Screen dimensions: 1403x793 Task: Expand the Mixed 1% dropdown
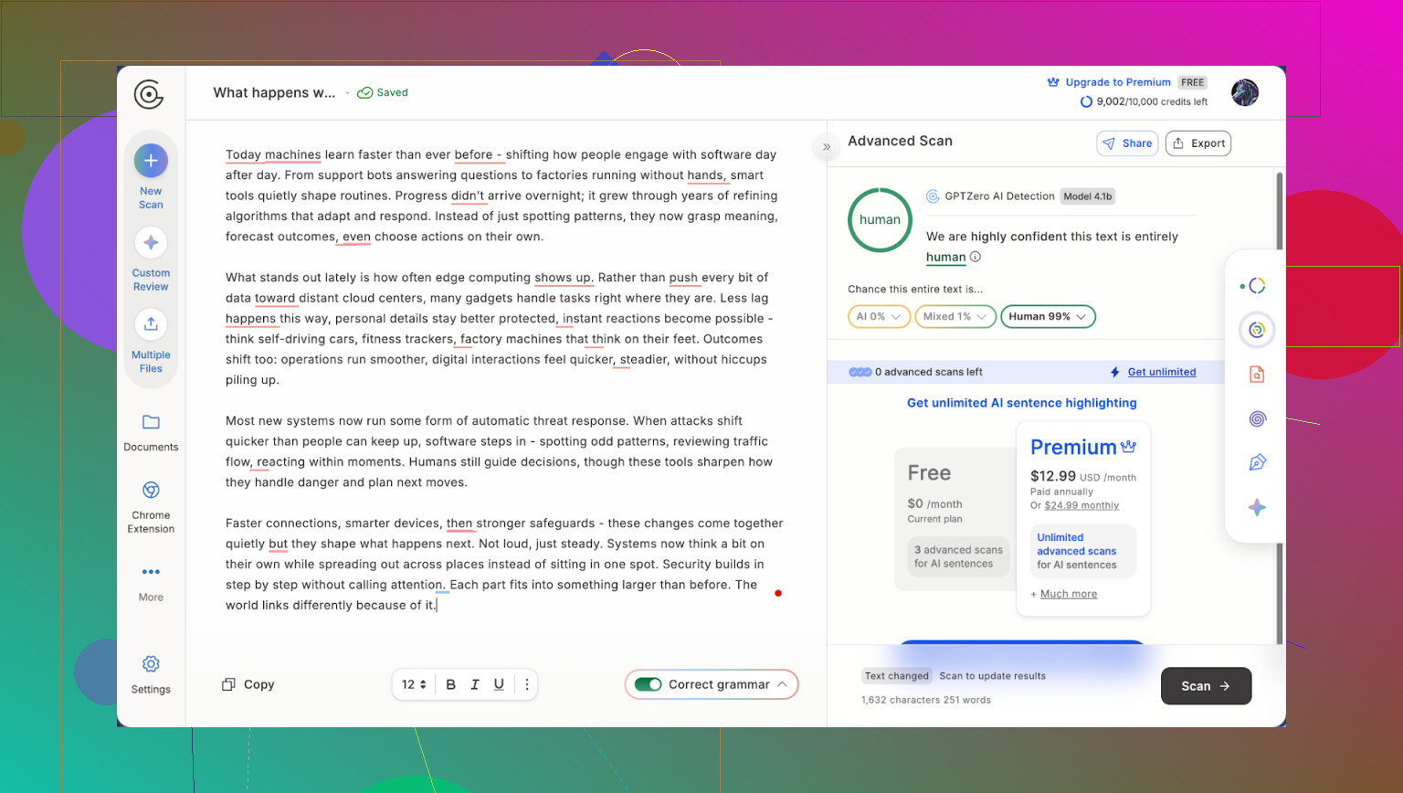(955, 316)
